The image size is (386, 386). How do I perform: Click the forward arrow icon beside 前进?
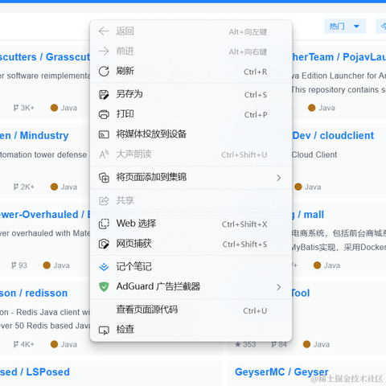pos(104,51)
